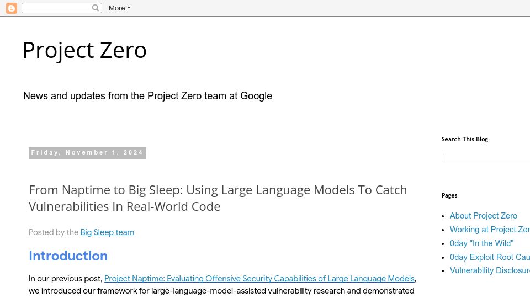Follow the Big Sleep team link
The height and width of the screenshot is (298, 530).
[107, 232]
